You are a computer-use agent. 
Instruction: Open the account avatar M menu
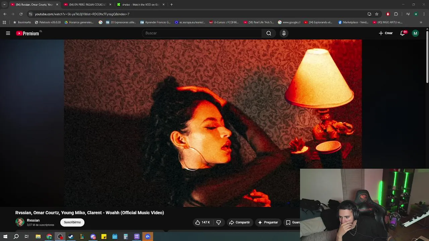pyautogui.click(x=415, y=33)
